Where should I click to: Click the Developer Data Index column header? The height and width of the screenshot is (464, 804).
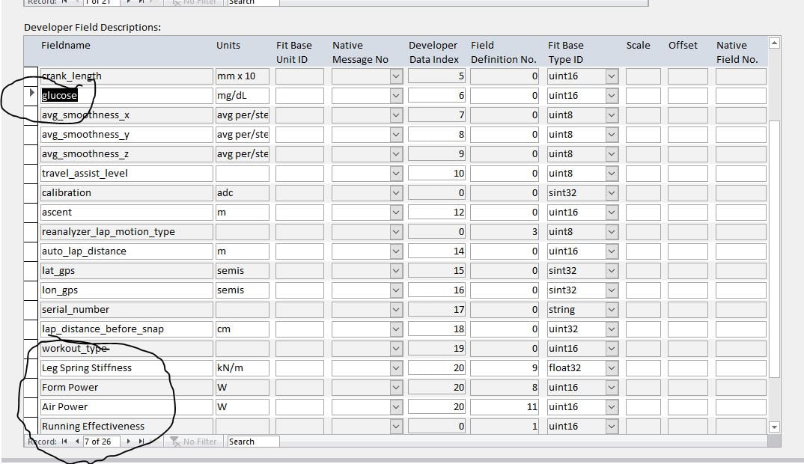coord(433,52)
